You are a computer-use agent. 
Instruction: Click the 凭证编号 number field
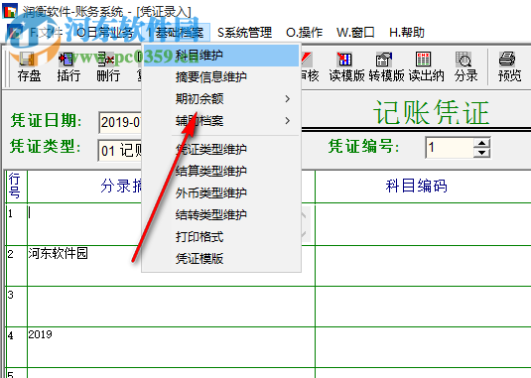[449, 148]
